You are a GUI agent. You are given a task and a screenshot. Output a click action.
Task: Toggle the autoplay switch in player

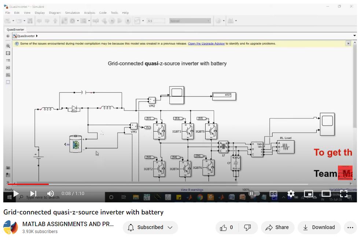254,194
